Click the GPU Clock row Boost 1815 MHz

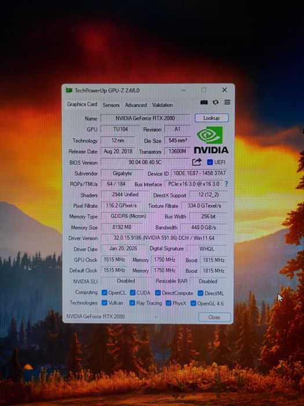click(x=214, y=260)
